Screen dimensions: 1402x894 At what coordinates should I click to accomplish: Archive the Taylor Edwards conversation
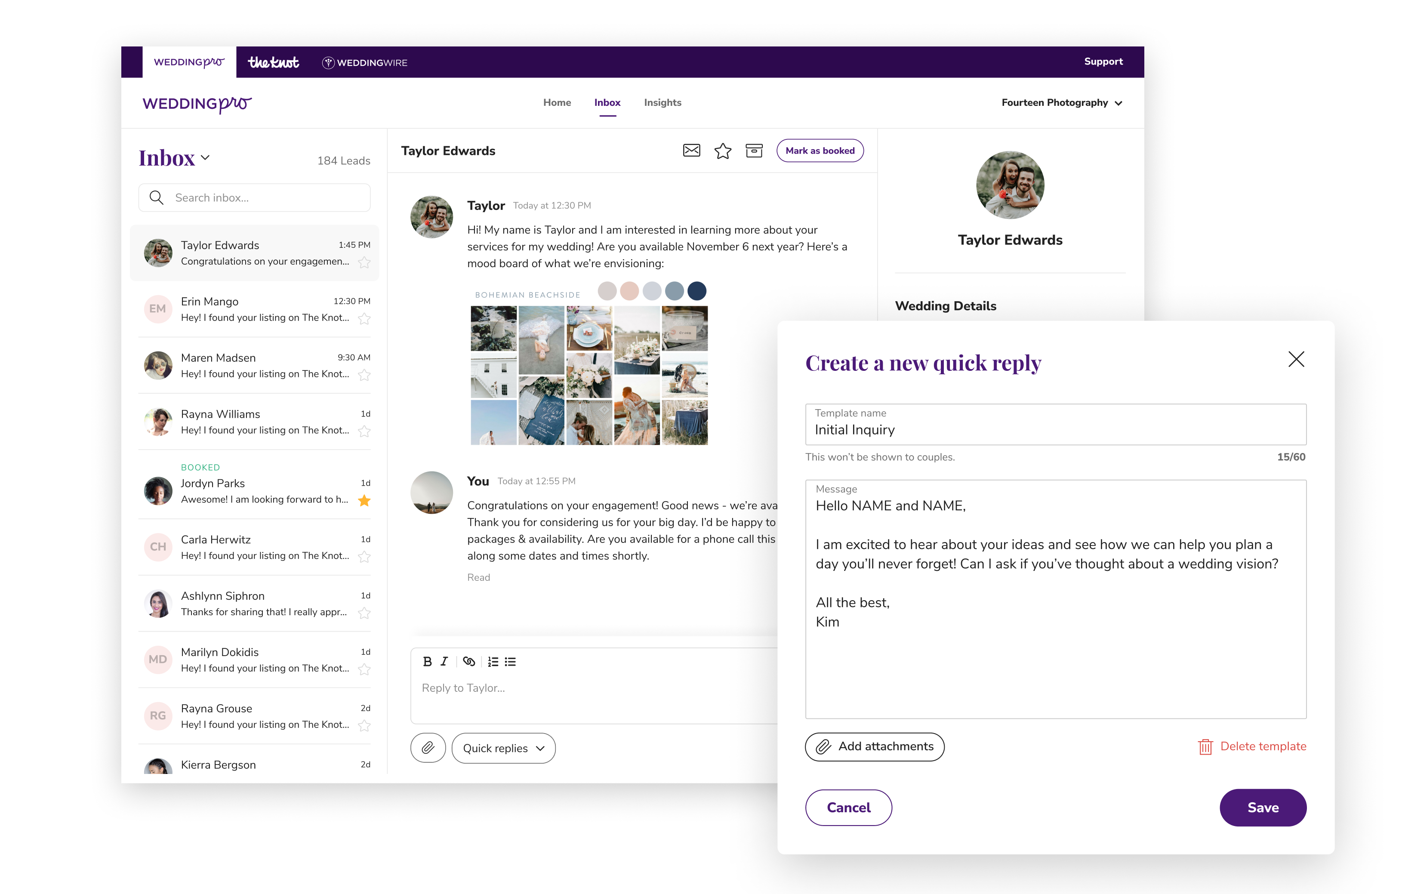pos(754,151)
